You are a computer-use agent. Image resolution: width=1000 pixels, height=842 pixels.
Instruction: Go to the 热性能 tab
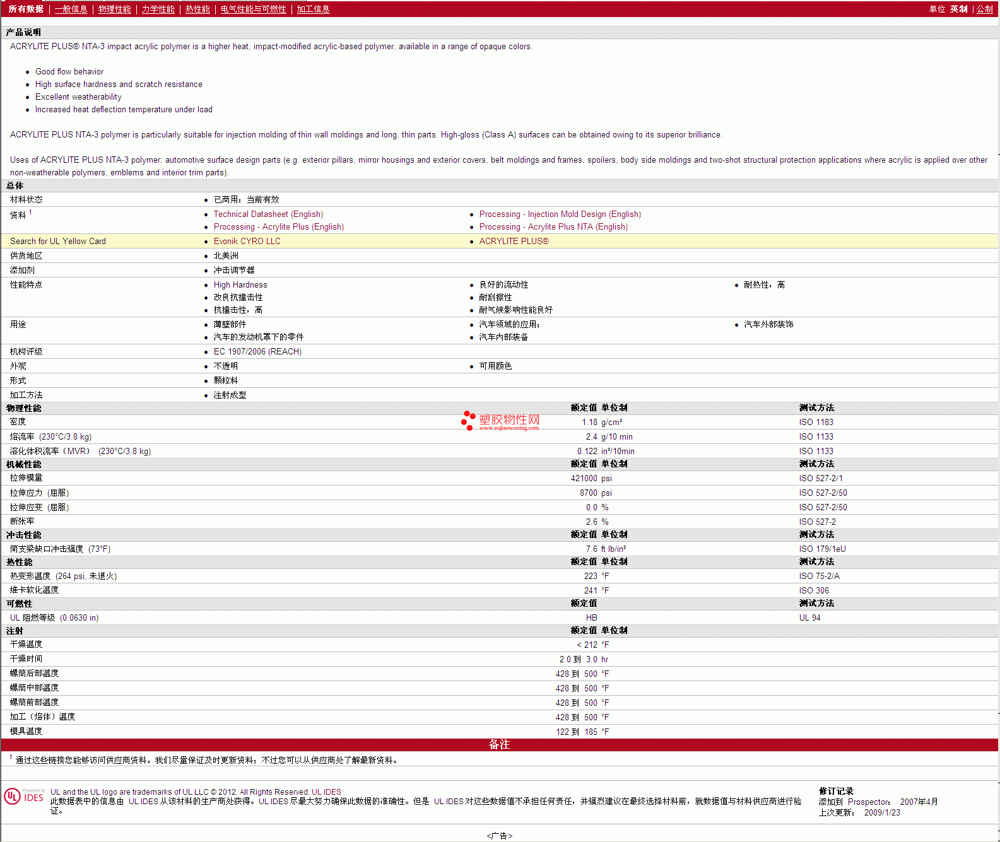(197, 9)
